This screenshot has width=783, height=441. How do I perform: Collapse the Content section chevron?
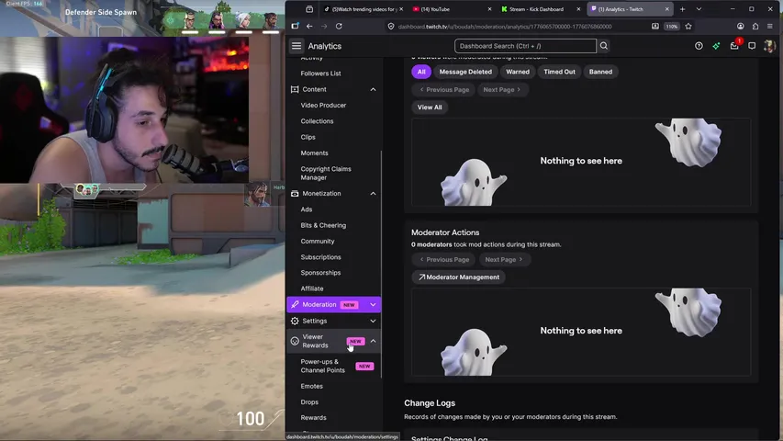point(373,89)
